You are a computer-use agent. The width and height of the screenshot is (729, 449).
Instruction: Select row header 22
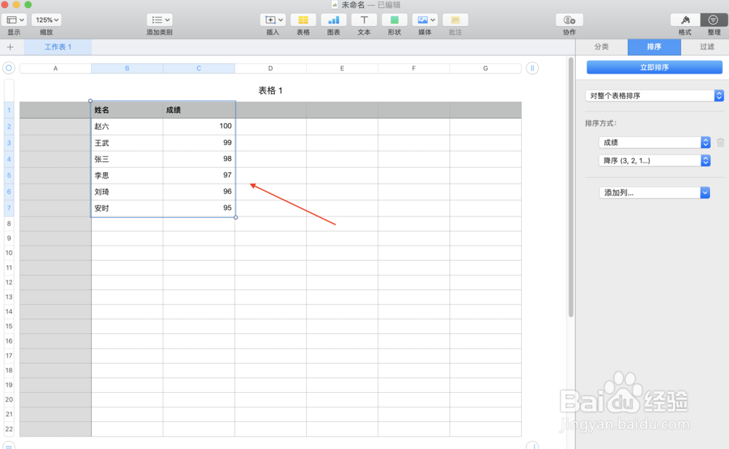coord(9,429)
